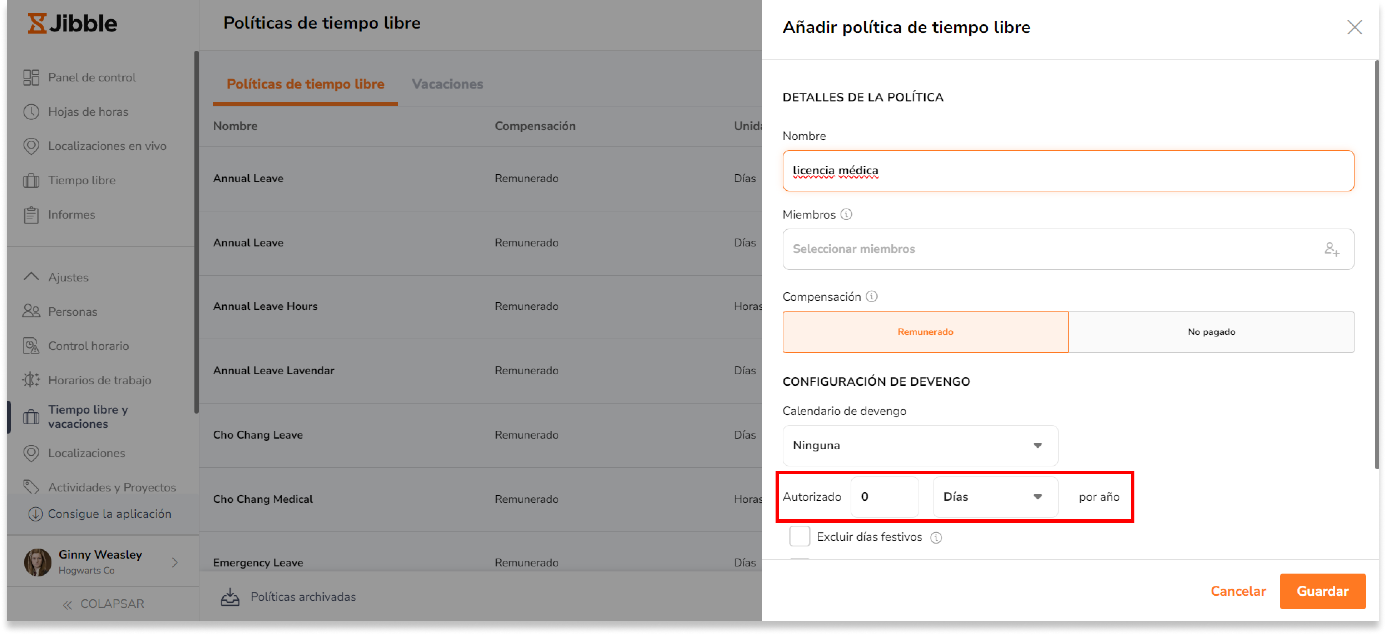
Task: Open the Días unit dropdown
Action: (995, 497)
